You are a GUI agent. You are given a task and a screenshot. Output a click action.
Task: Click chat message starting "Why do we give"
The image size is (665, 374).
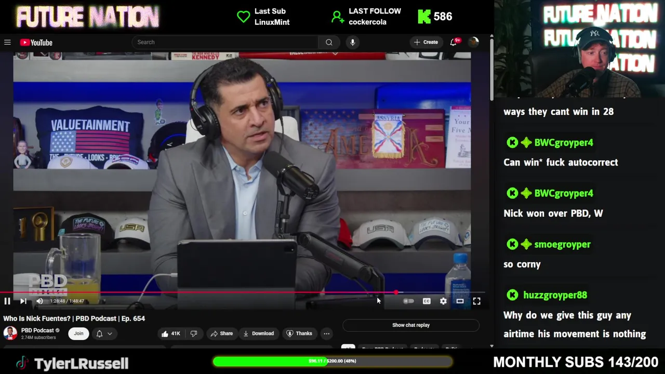click(x=575, y=325)
